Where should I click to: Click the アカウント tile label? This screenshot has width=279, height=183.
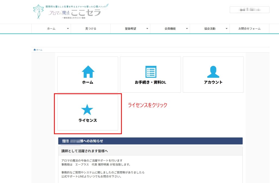(213, 82)
